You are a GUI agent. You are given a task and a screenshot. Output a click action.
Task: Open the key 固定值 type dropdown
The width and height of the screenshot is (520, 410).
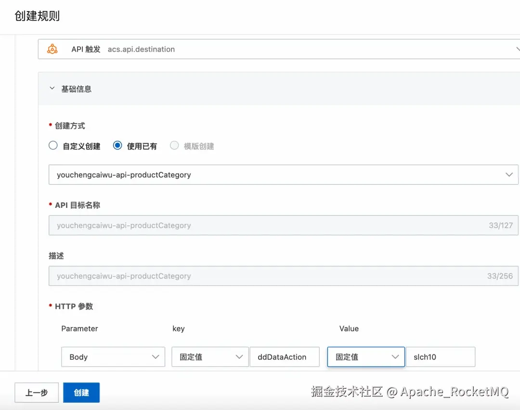(210, 357)
